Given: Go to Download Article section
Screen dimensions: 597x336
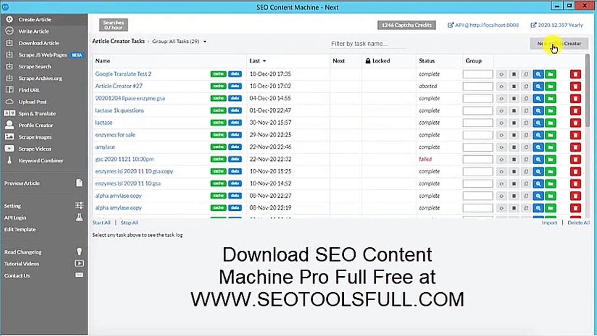Looking at the screenshot, I should [x=39, y=43].
